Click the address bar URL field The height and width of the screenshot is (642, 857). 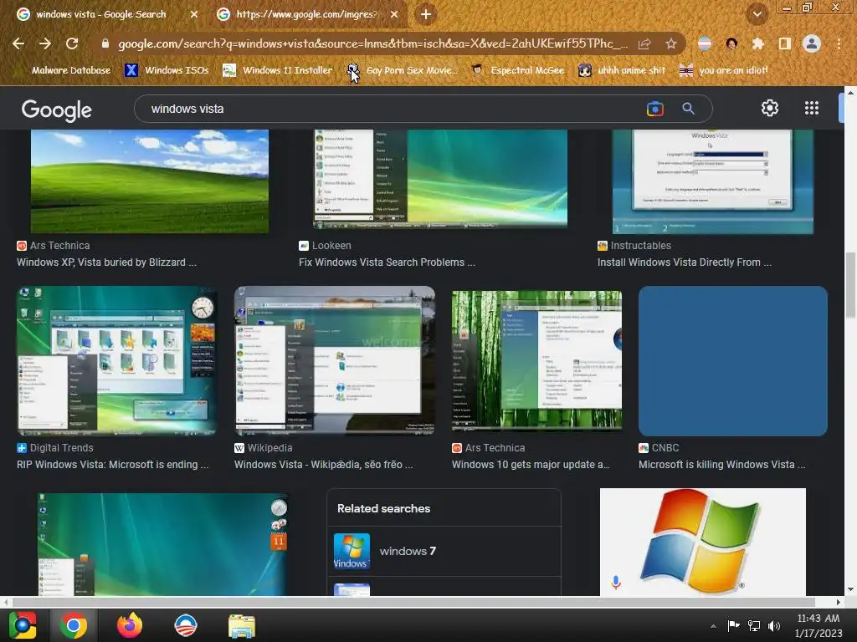[x=372, y=43]
